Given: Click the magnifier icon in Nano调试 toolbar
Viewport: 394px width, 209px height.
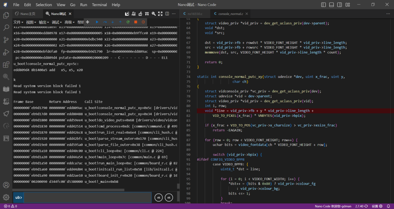Looking at the screenshot, I should click(154, 14).
